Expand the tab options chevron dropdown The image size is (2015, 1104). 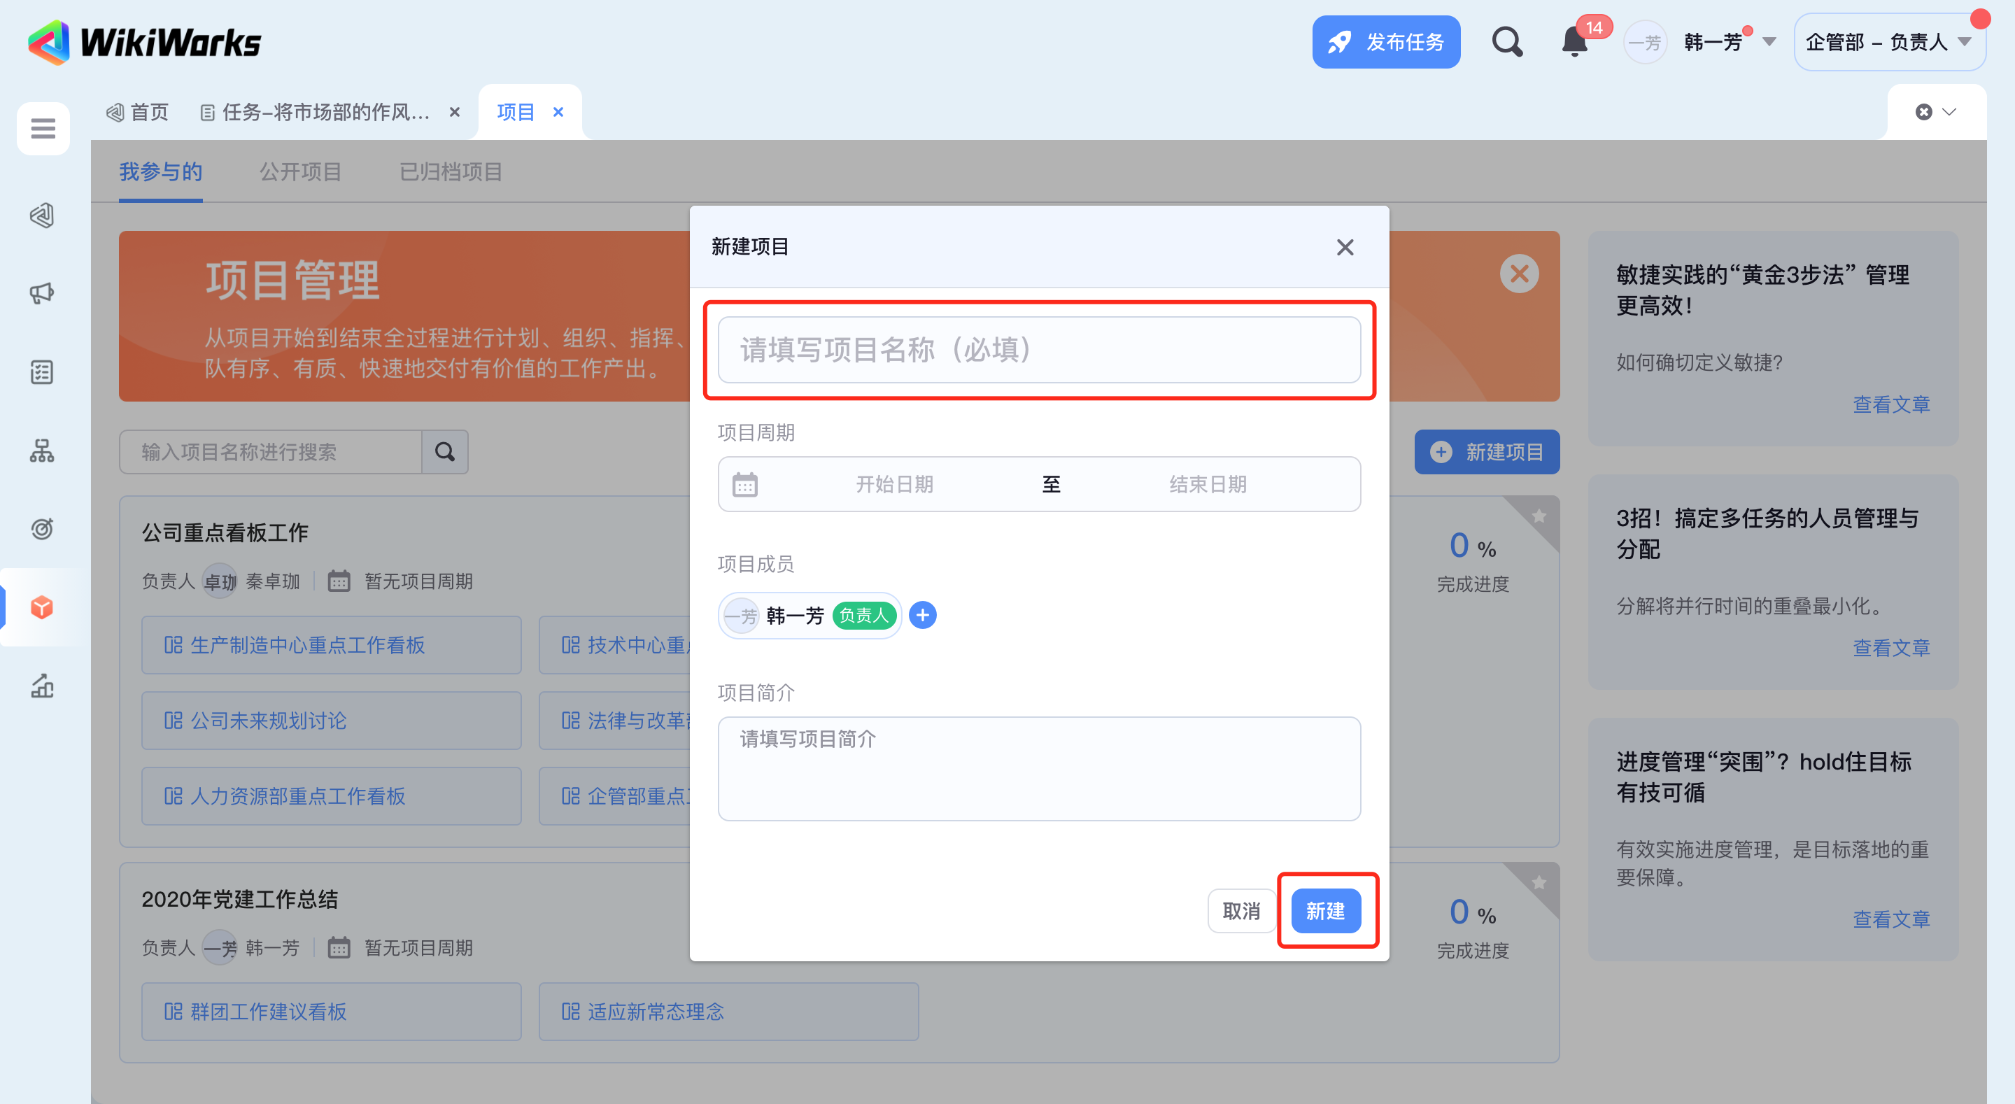1949,112
